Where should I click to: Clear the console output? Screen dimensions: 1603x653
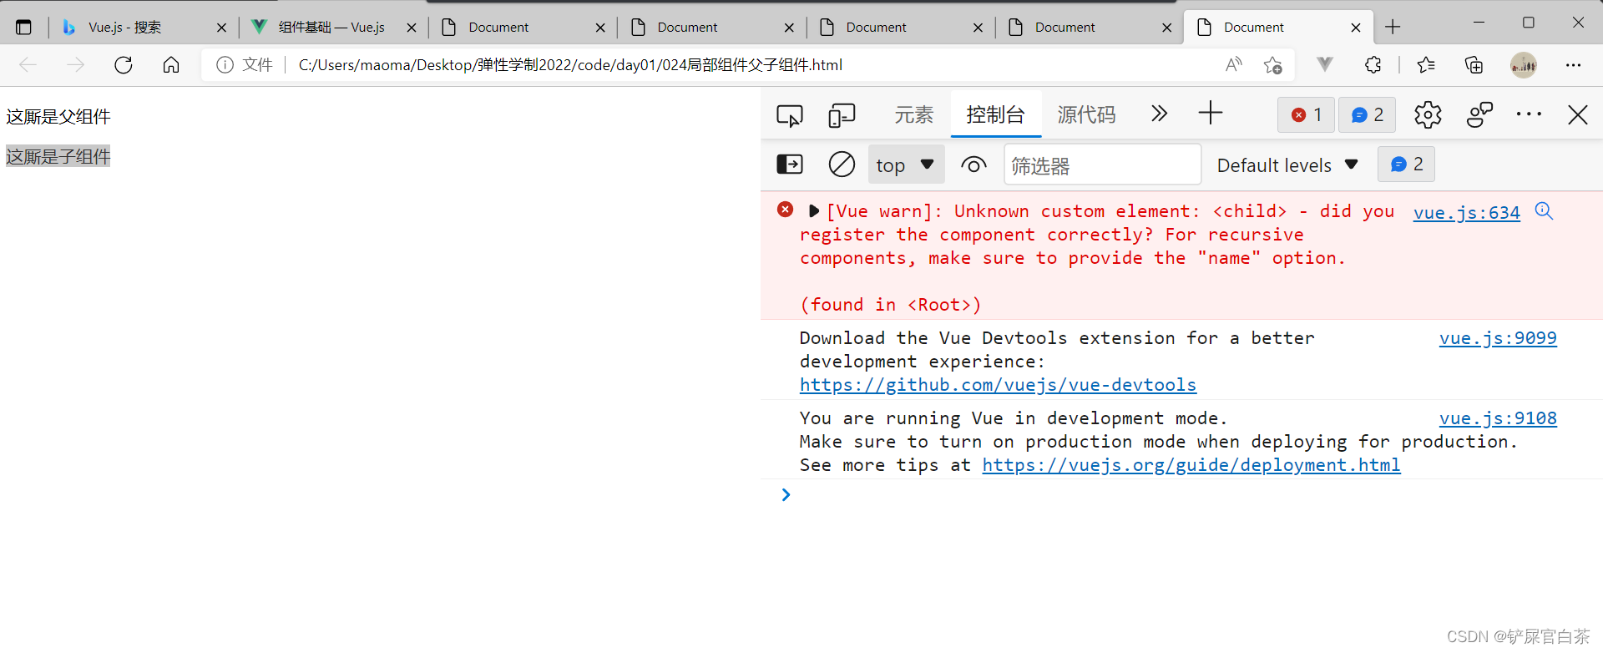842,165
